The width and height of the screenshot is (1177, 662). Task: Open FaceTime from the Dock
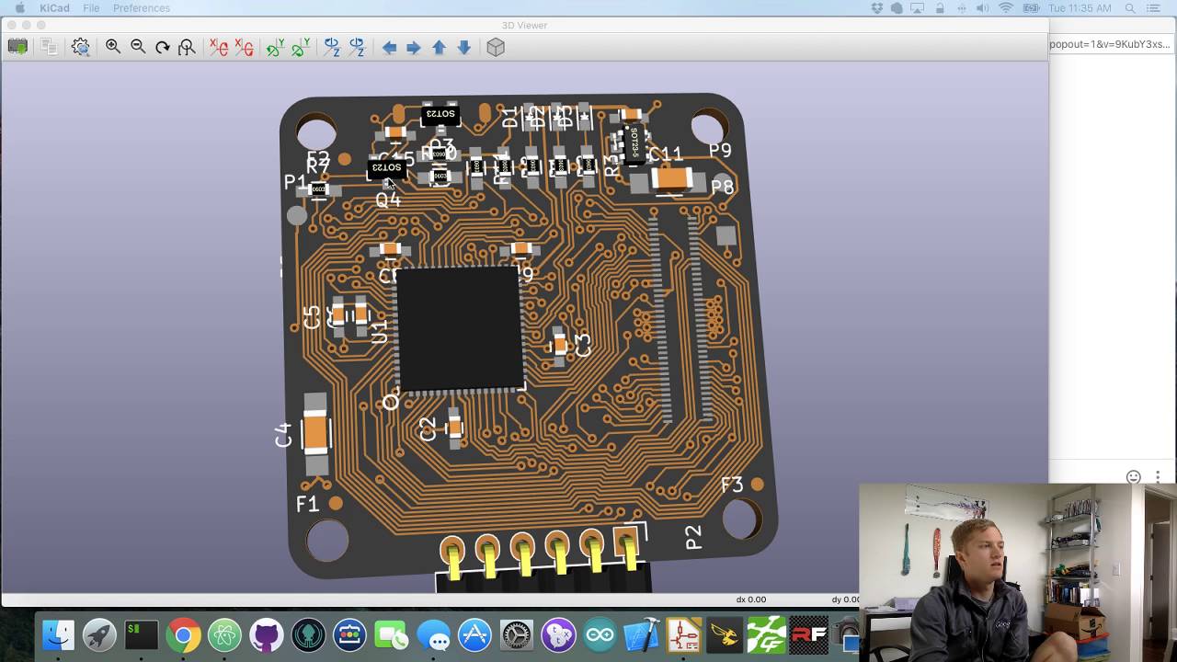392,635
